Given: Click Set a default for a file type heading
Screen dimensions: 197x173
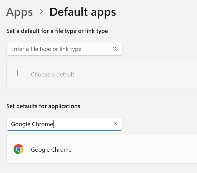Looking at the screenshot, I should tap(57, 31).
